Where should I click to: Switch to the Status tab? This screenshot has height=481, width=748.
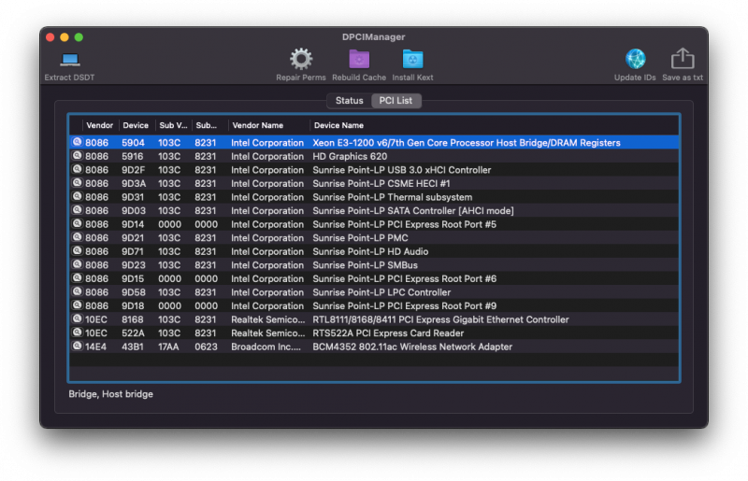click(349, 101)
